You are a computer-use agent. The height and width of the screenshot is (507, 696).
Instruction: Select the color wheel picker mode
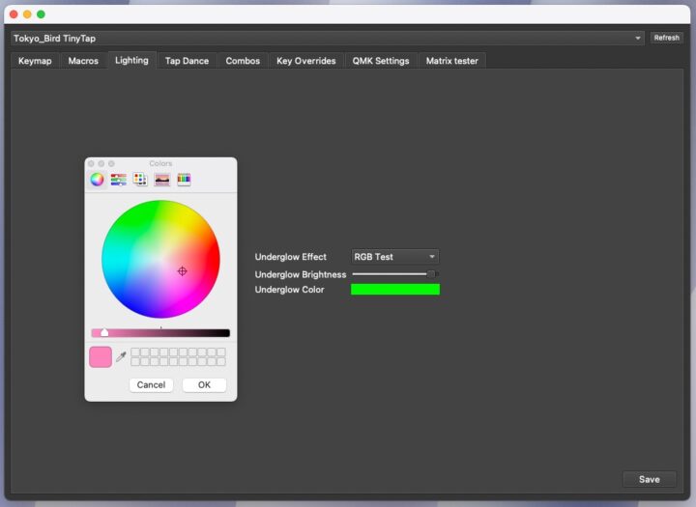click(x=97, y=179)
